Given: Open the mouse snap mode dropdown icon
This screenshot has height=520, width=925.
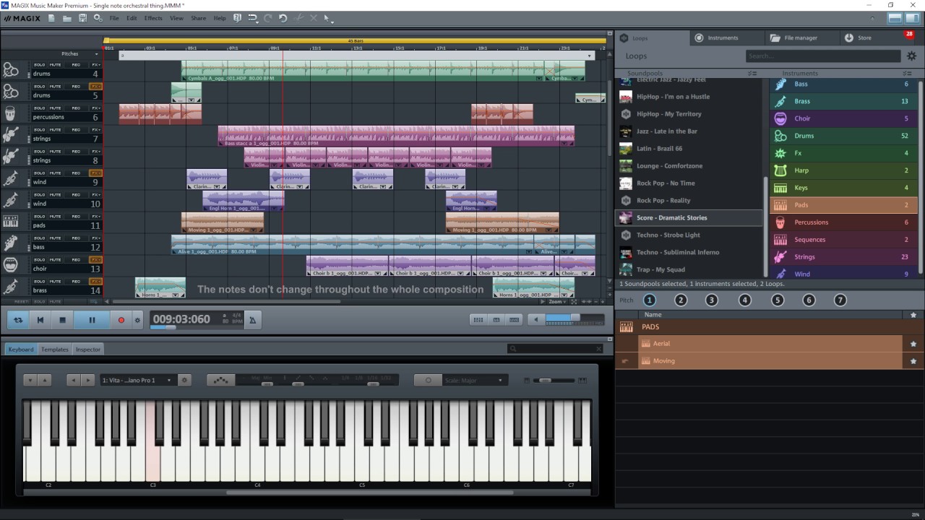Looking at the screenshot, I should point(253,18).
